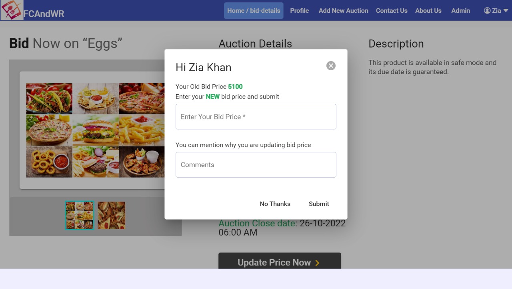
Task: Navigate to Contact Us
Action: pos(392,11)
